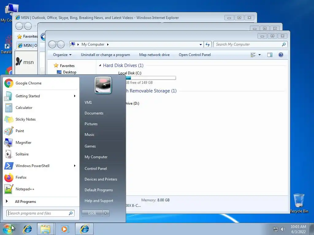Click Map network drive
The height and width of the screenshot is (235, 314).
click(155, 55)
